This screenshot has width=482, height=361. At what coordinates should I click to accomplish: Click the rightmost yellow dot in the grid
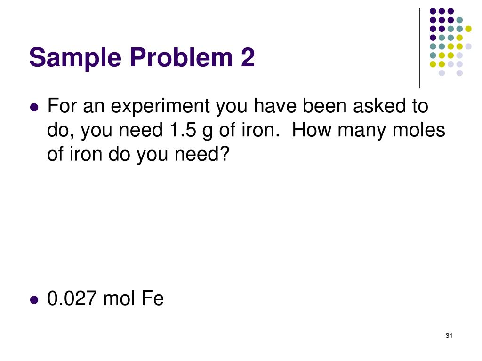click(x=468, y=29)
